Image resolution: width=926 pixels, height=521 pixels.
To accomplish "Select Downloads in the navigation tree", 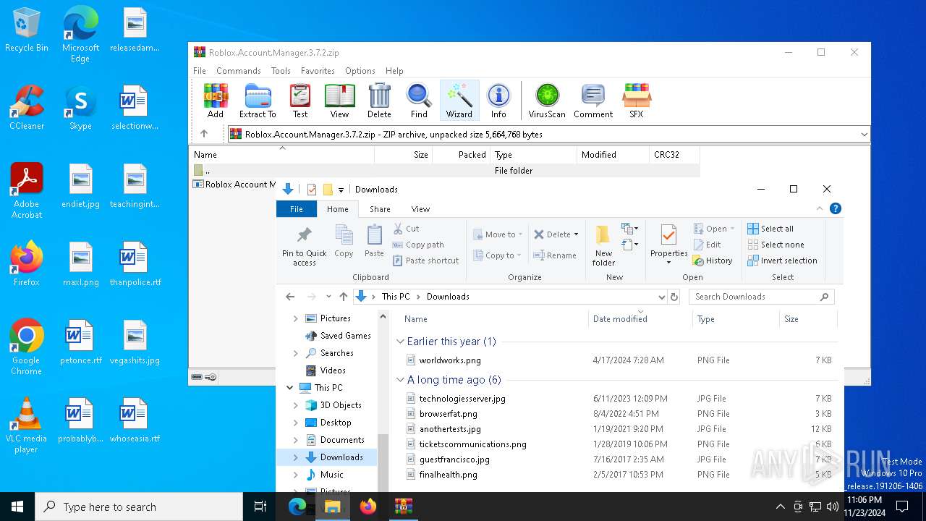I will tap(341, 457).
